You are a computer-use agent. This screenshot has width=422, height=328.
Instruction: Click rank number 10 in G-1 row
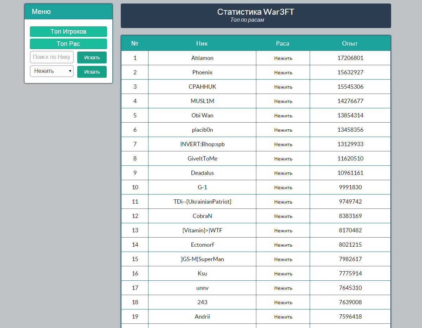(x=135, y=187)
